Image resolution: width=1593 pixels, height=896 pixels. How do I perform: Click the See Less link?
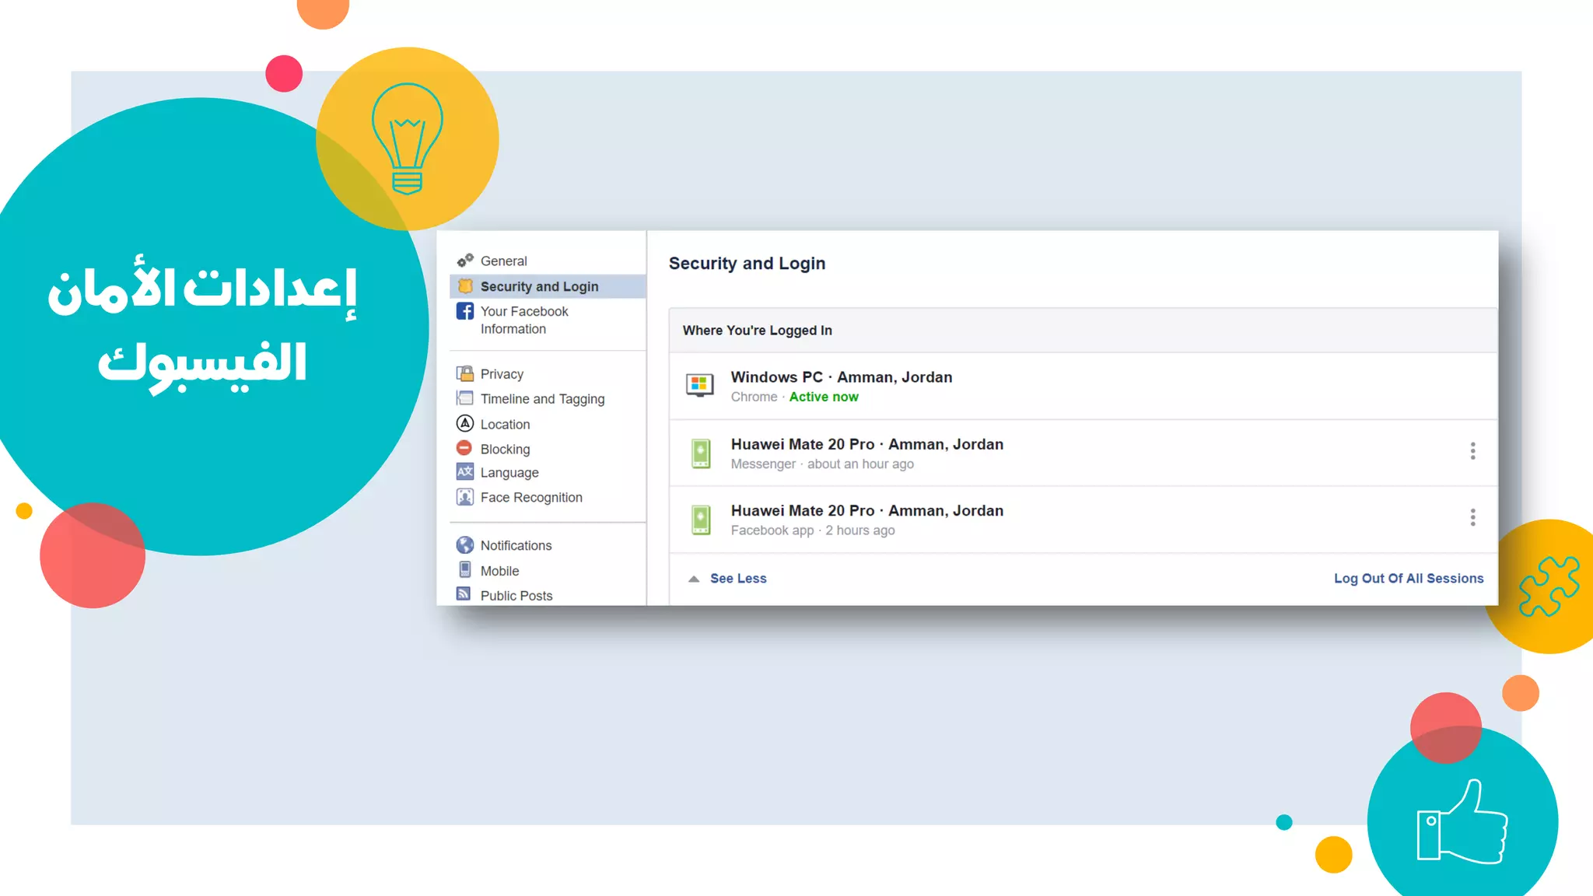[x=738, y=579]
